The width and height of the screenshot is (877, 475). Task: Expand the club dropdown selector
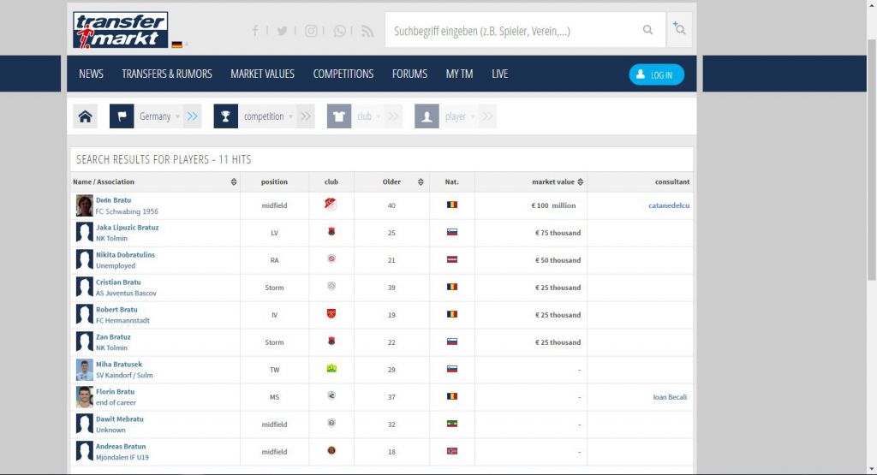click(x=378, y=116)
